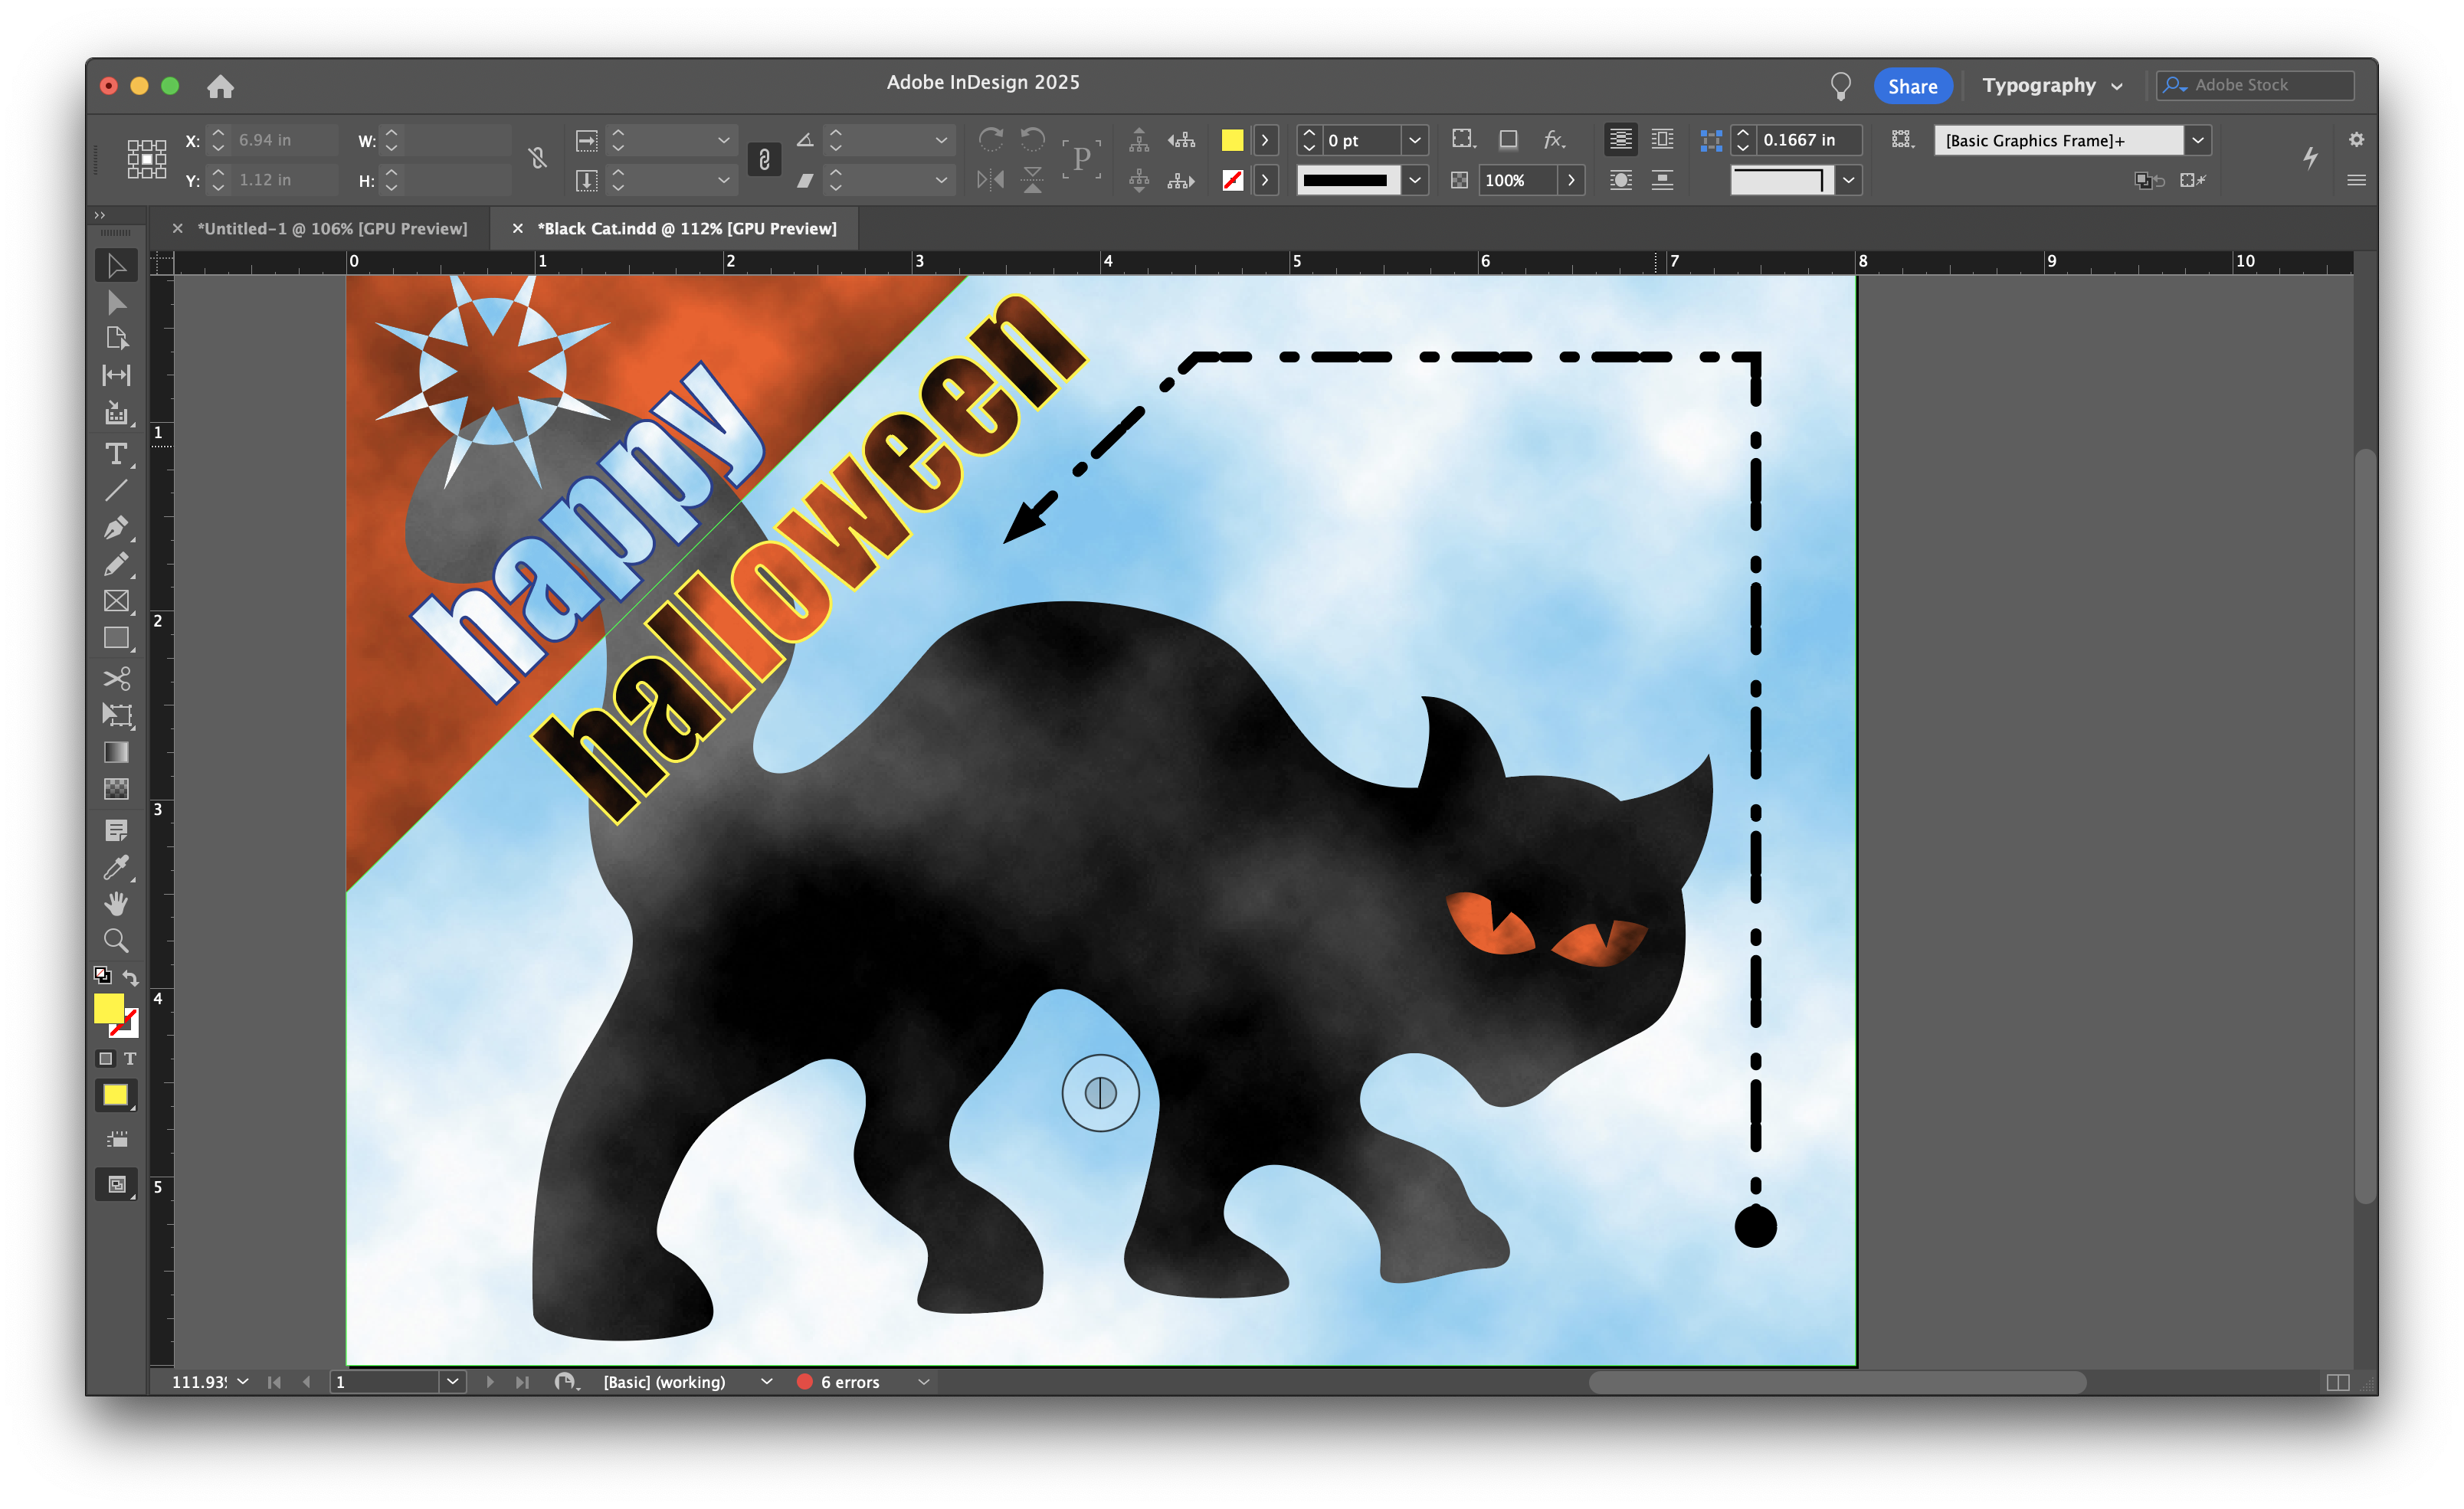Image resolution: width=2464 pixels, height=1509 pixels.
Task: Toggle constrain proportions for scaling link
Action: point(764,159)
